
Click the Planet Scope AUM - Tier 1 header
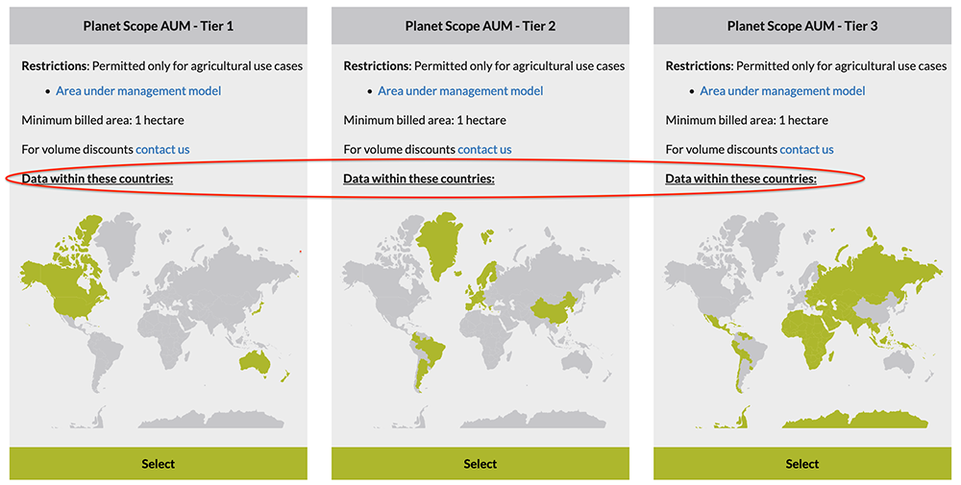[x=159, y=26]
